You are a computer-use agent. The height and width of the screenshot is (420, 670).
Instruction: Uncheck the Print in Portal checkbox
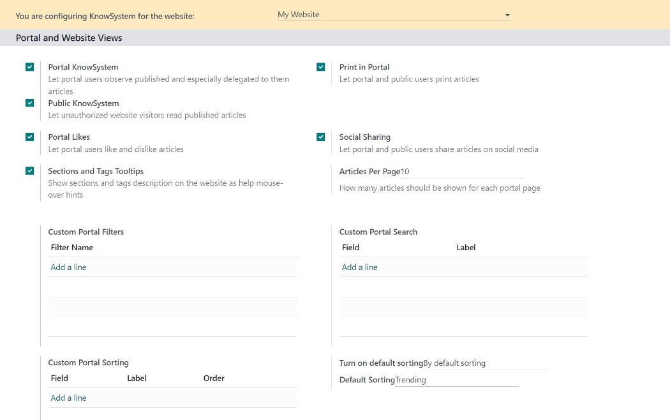coord(320,67)
